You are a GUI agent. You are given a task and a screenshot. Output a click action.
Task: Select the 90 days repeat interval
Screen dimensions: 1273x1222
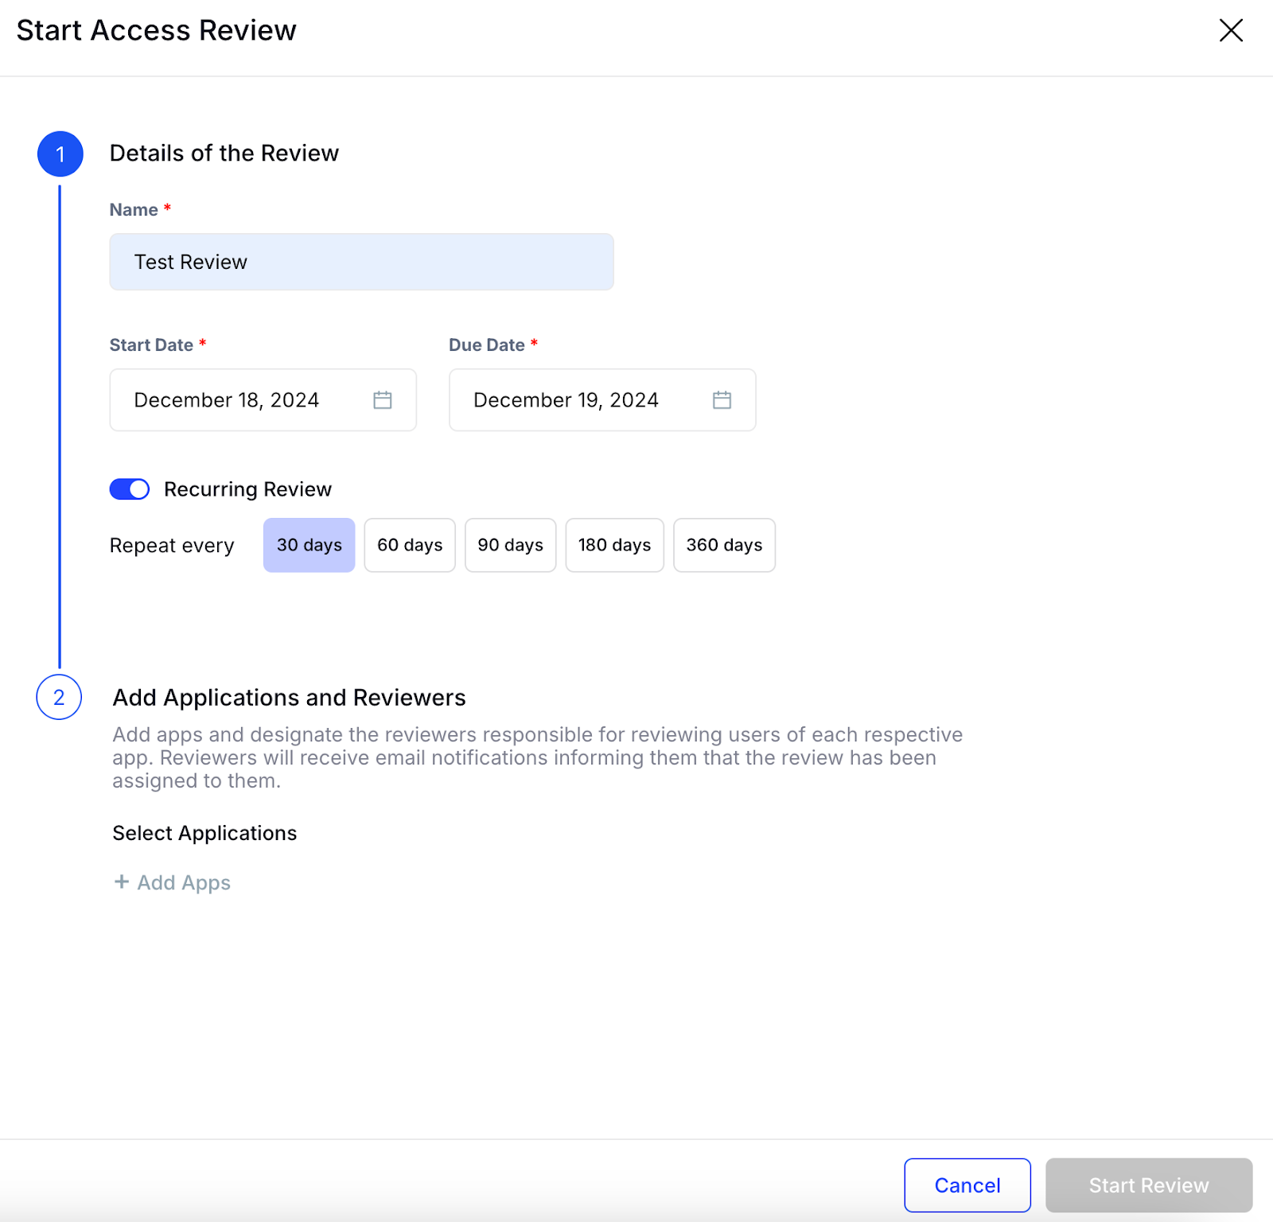(x=510, y=545)
